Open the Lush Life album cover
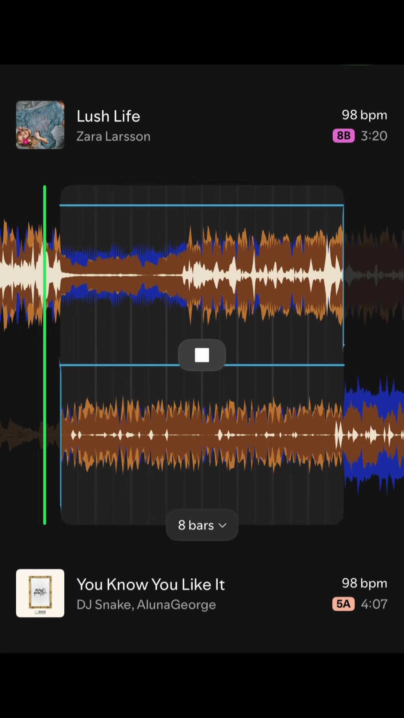Screen dimensions: 404x718 point(40,125)
